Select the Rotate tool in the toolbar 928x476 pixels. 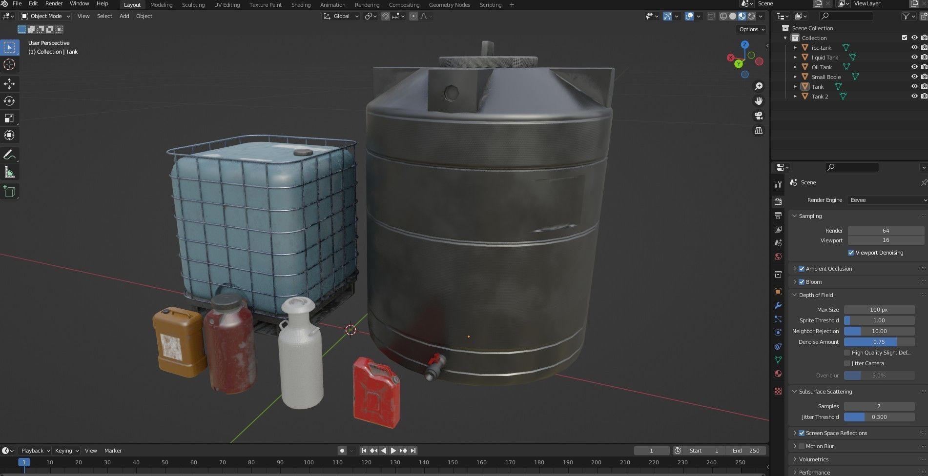[9, 101]
